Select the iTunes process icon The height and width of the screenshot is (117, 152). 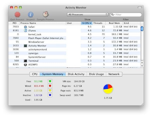(25, 31)
